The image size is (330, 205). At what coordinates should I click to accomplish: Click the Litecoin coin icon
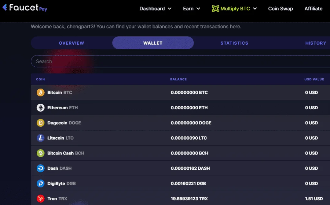(41, 138)
